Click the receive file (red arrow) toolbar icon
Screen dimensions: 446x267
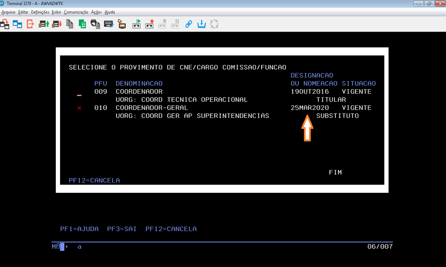coord(57,24)
